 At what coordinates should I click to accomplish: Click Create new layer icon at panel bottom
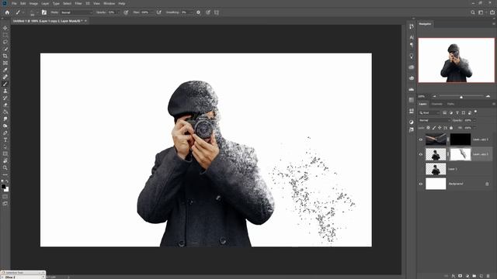(x=481, y=276)
